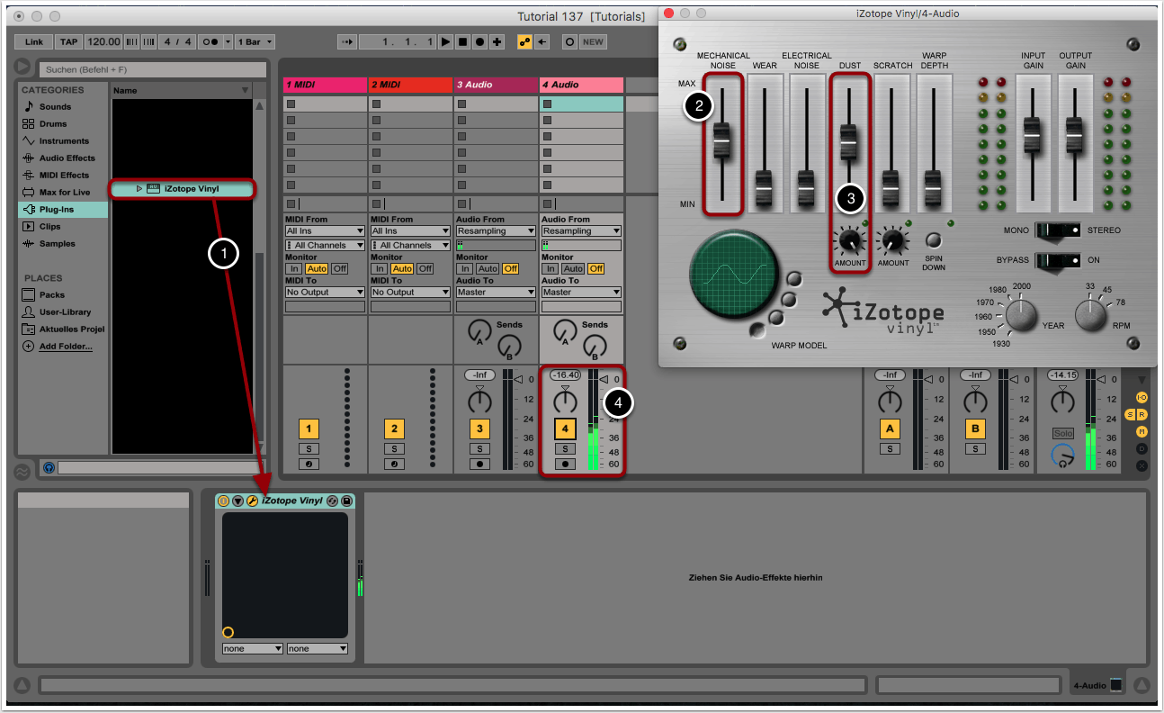Toggle the device activator on iZotope Vinyl
This screenshot has height=713, width=1164.
tap(224, 501)
